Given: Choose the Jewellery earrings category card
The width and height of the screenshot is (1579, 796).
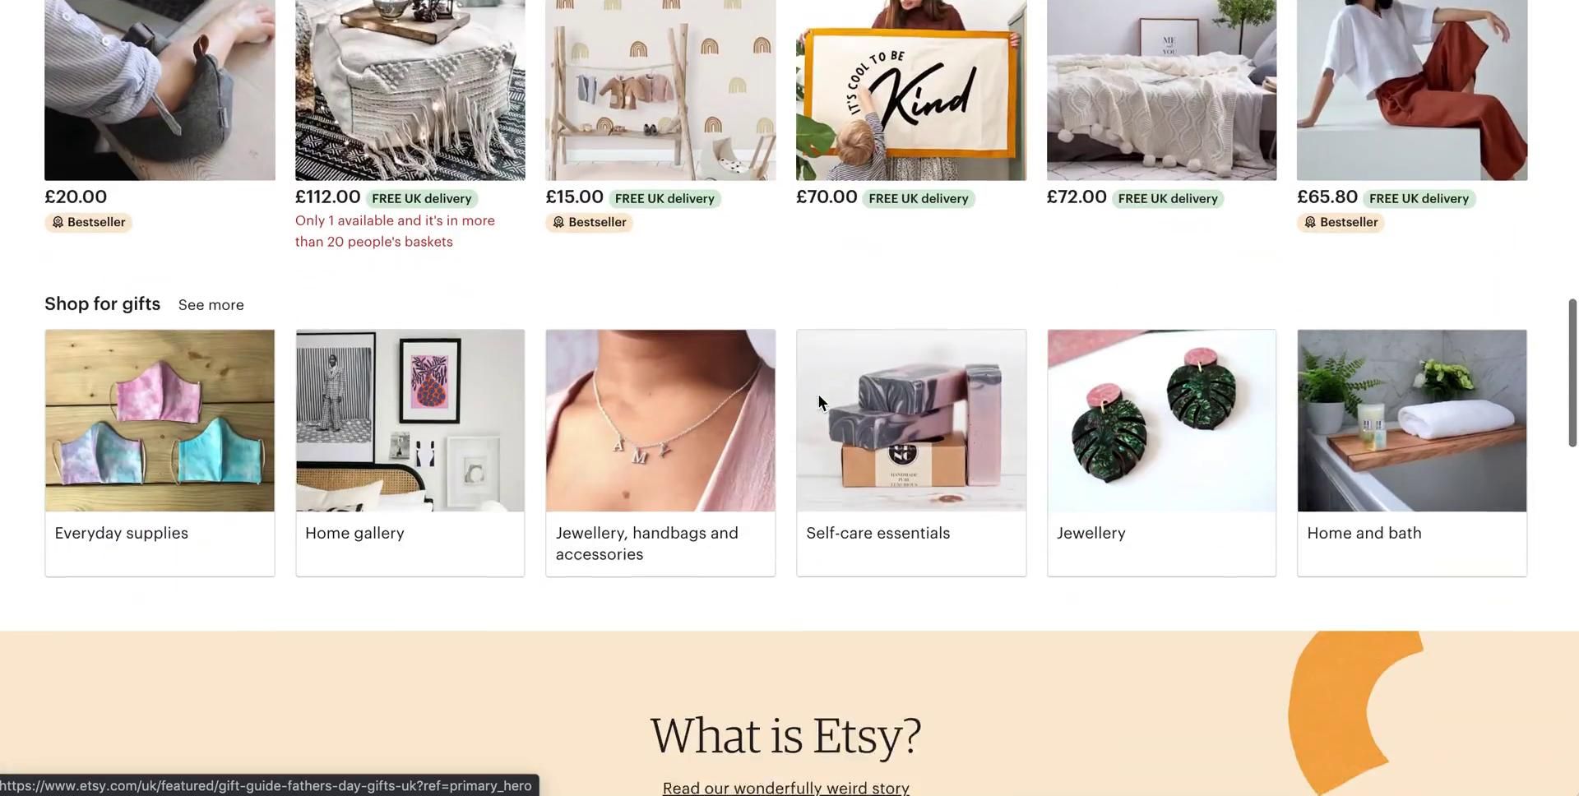Looking at the screenshot, I should pos(1161,453).
